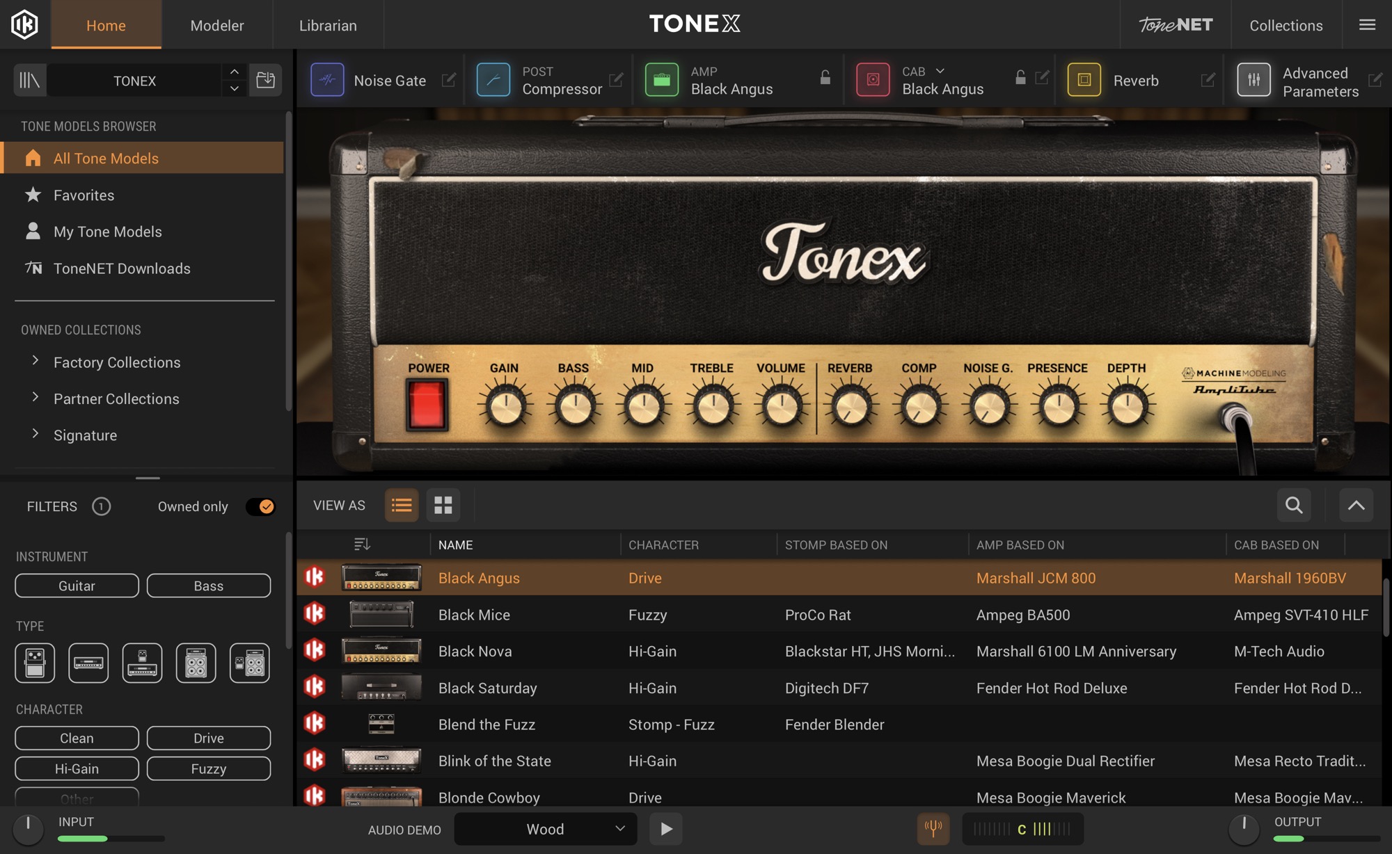
Task: Switch to the Modeler tab
Action: click(x=217, y=25)
